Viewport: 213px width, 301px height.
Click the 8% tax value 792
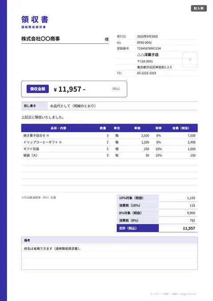(193, 220)
